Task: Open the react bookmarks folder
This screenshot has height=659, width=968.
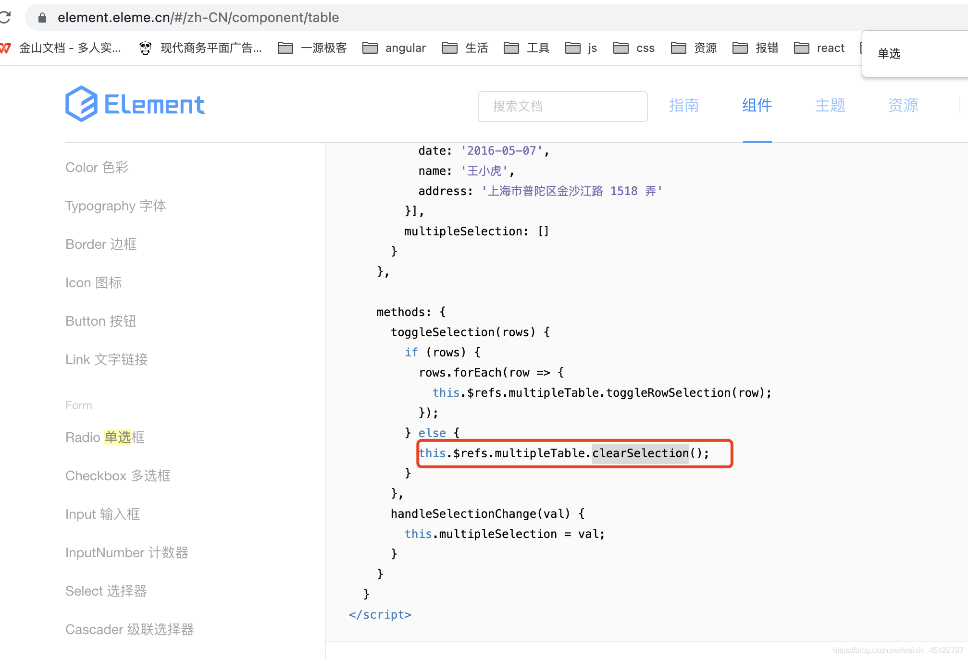Action: coord(819,48)
